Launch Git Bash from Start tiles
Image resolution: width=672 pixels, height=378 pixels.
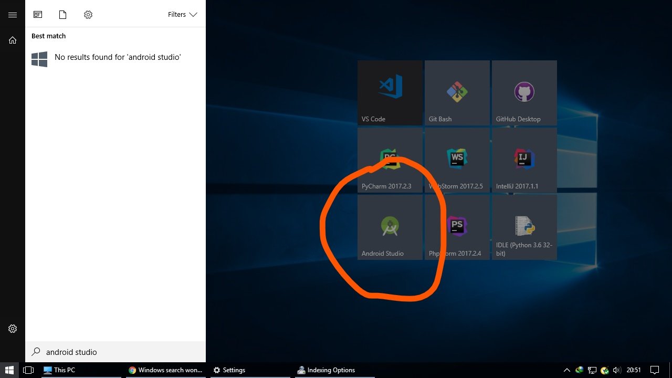pos(457,92)
